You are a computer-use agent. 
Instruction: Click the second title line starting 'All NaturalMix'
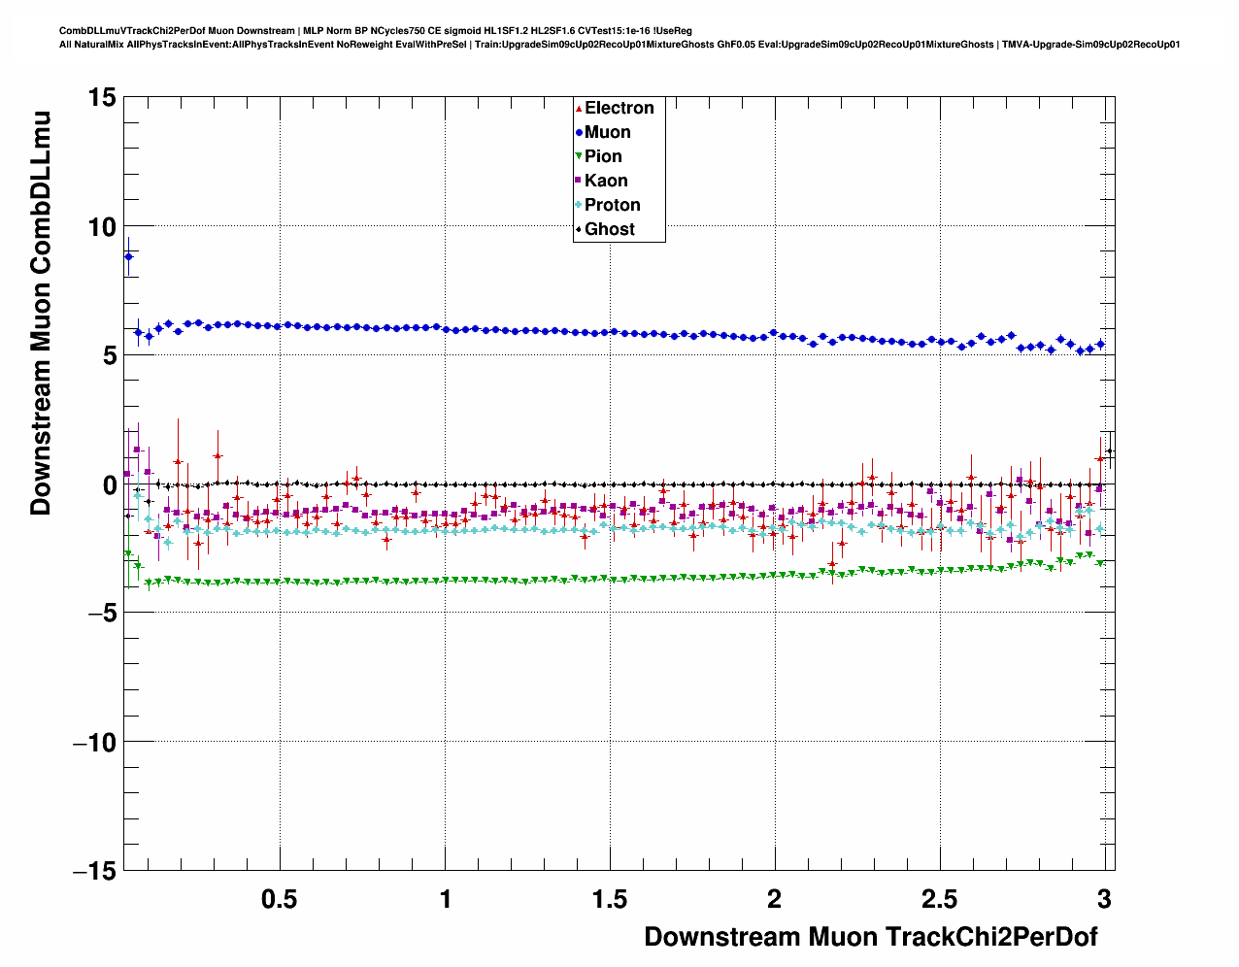pos(619,45)
